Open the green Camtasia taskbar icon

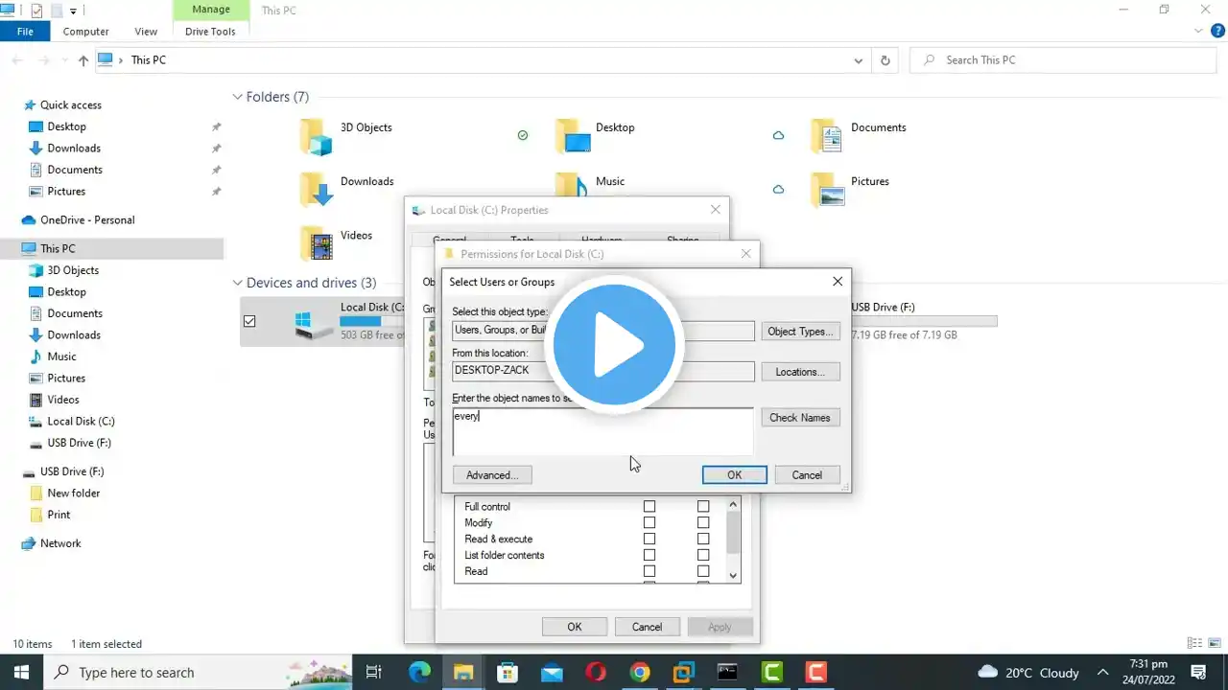pos(771,672)
